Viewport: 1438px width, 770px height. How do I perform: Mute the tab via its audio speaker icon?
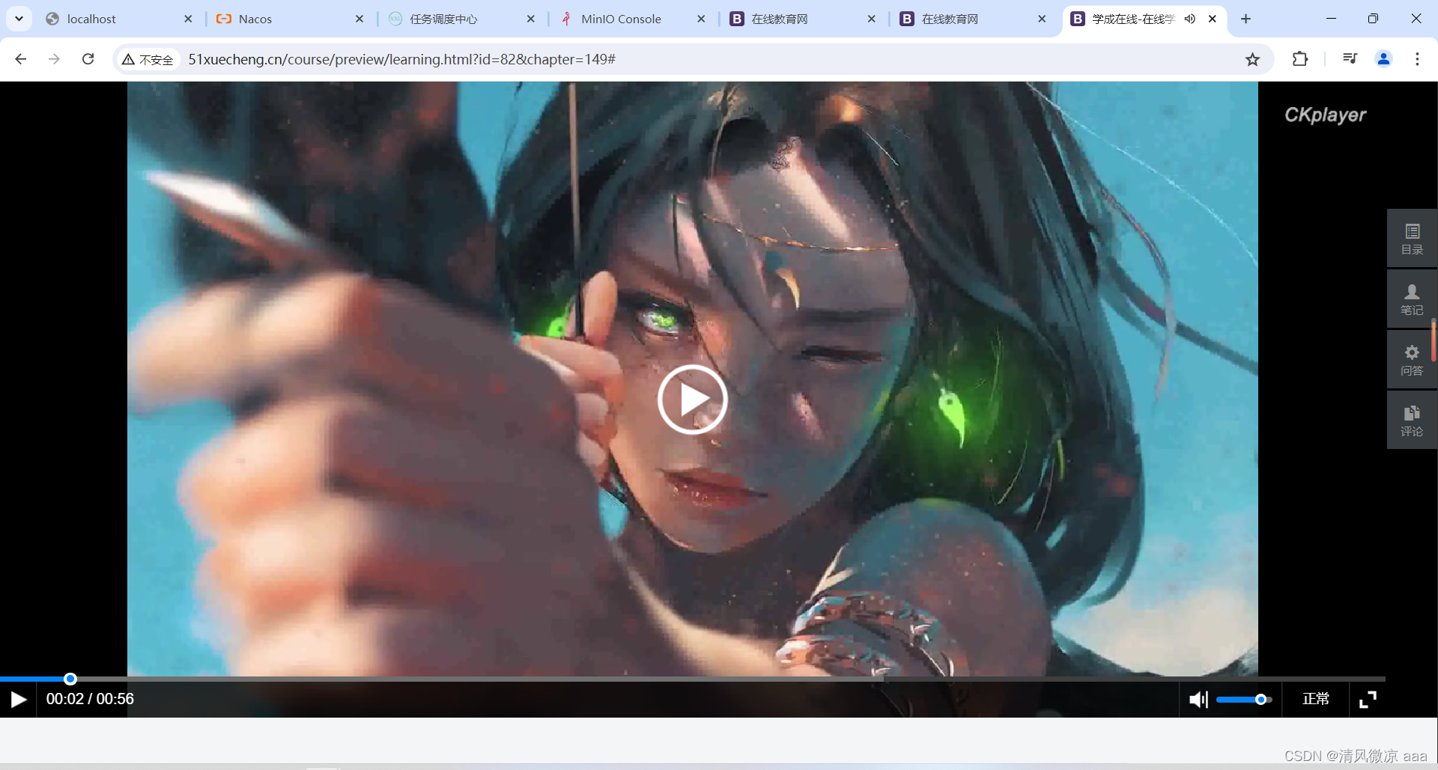pos(1190,19)
